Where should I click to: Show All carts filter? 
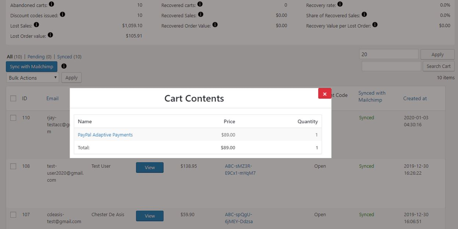click(x=10, y=57)
